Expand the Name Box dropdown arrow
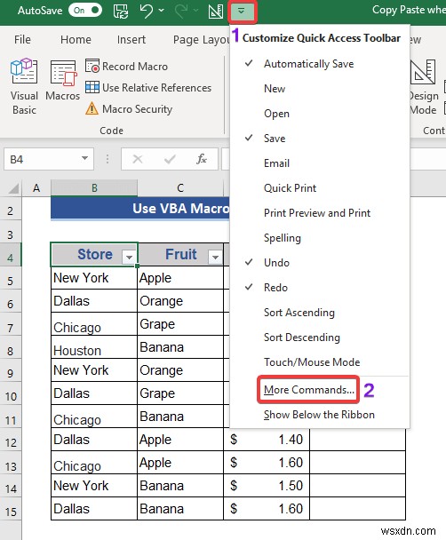Screen dimensions: 446x540 click(x=84, y=158)
